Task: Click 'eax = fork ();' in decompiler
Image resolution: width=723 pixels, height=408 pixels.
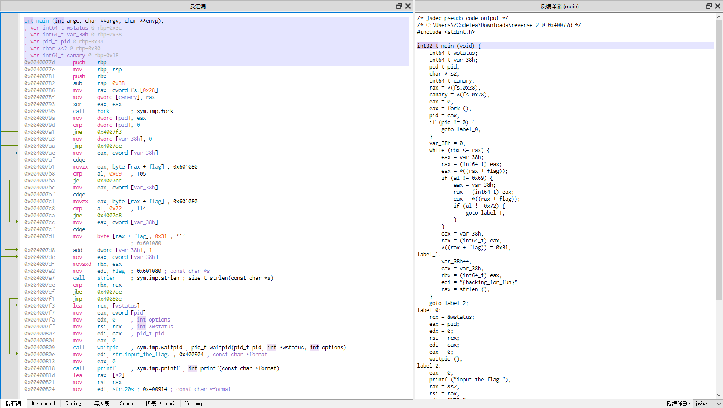Action: 450,109
